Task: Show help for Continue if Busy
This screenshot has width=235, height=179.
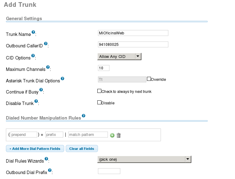Action: pos(41,90)
